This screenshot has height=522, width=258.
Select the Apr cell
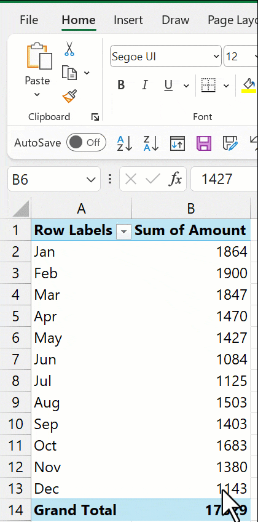click(81, 316)
